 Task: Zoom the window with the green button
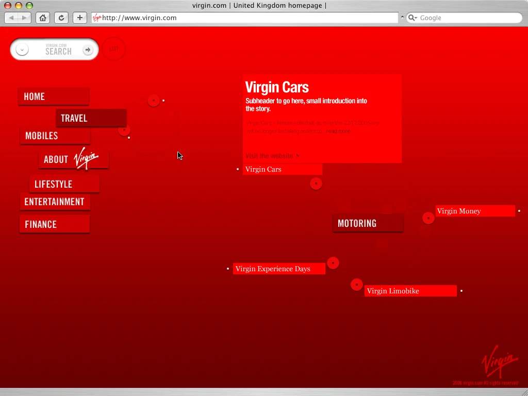click(29, 5)
